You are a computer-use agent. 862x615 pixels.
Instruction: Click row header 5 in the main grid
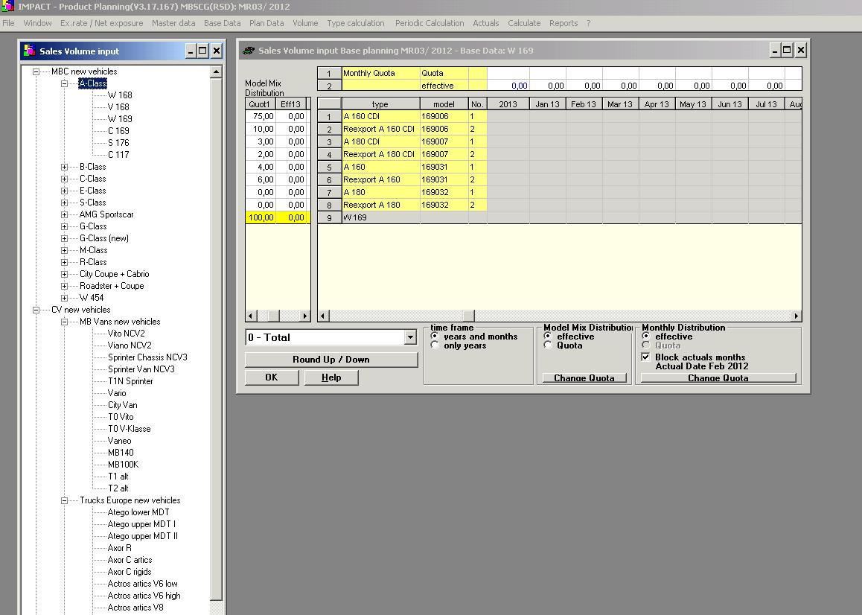coord(329,168)
